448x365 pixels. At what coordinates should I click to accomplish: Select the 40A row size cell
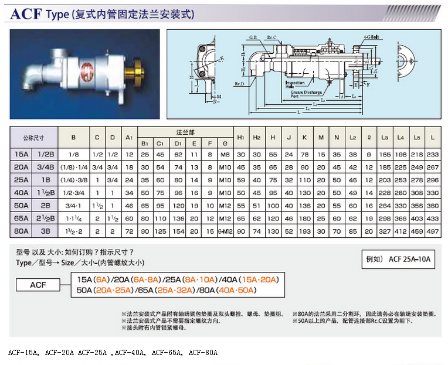click(x=22, y=193)
